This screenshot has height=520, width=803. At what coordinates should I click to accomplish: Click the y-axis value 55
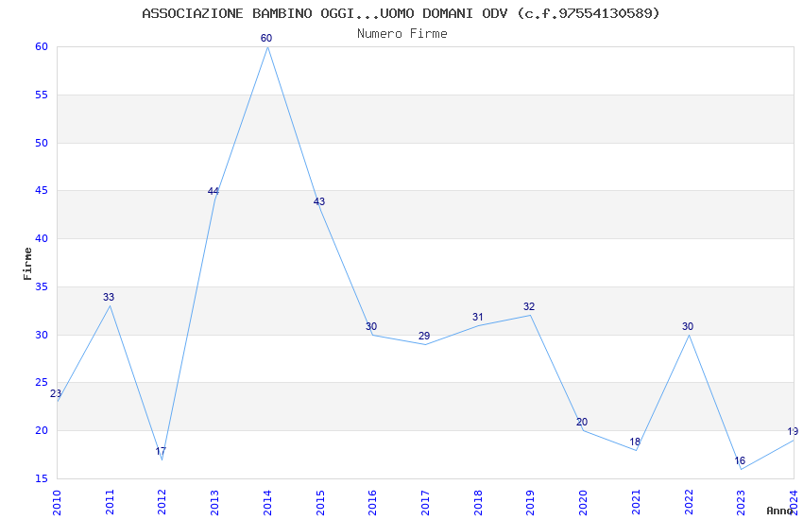pos(42,95)
